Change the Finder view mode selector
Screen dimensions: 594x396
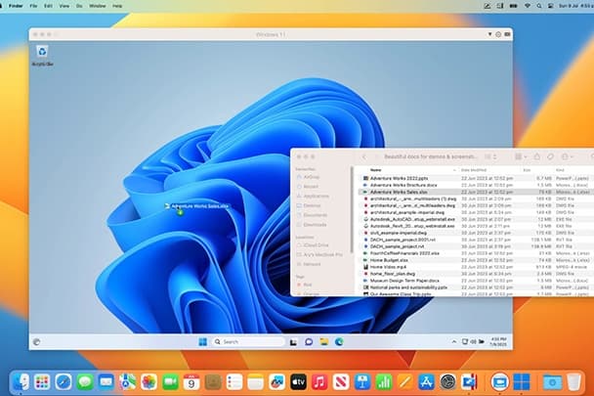[490, 156]
